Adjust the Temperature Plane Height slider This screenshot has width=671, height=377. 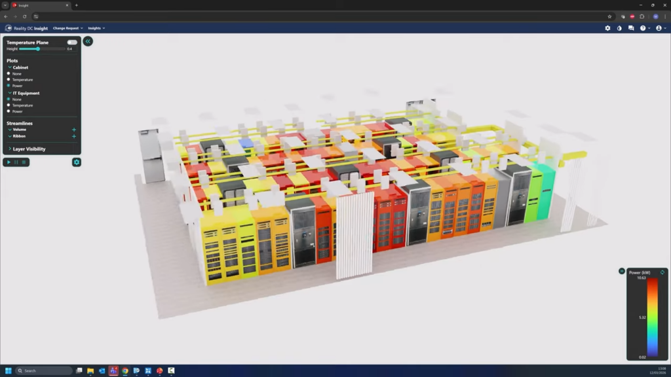tap(42, 49)
